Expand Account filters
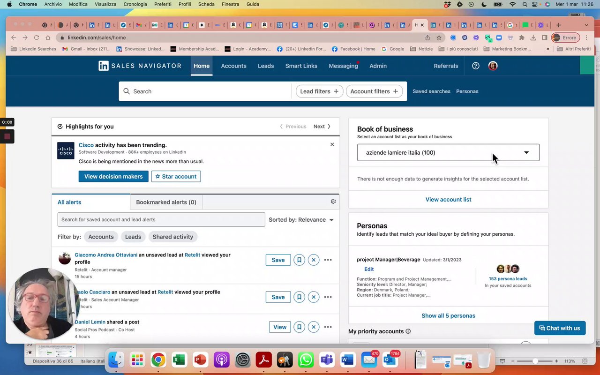Screen dimensions: 600x375 click(x=374, y=91)
